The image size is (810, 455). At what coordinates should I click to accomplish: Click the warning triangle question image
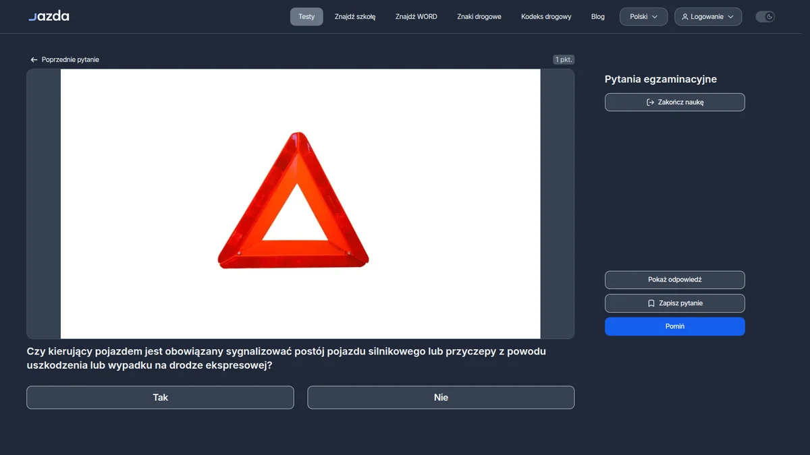pos(300,204)
